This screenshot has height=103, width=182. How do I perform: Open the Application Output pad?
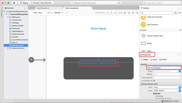pos(170,101)
